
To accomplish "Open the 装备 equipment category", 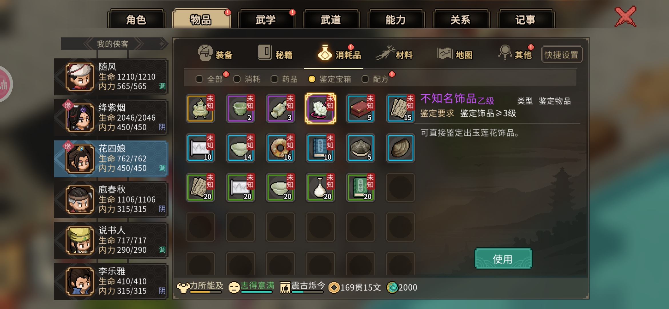I will coord(215,54).
